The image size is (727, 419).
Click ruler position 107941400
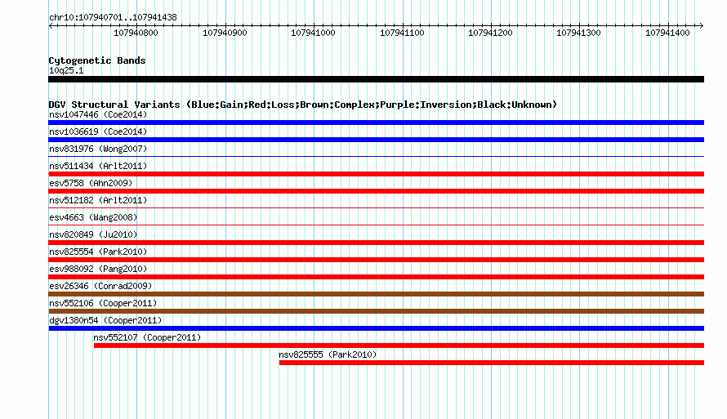coord(667,33)
